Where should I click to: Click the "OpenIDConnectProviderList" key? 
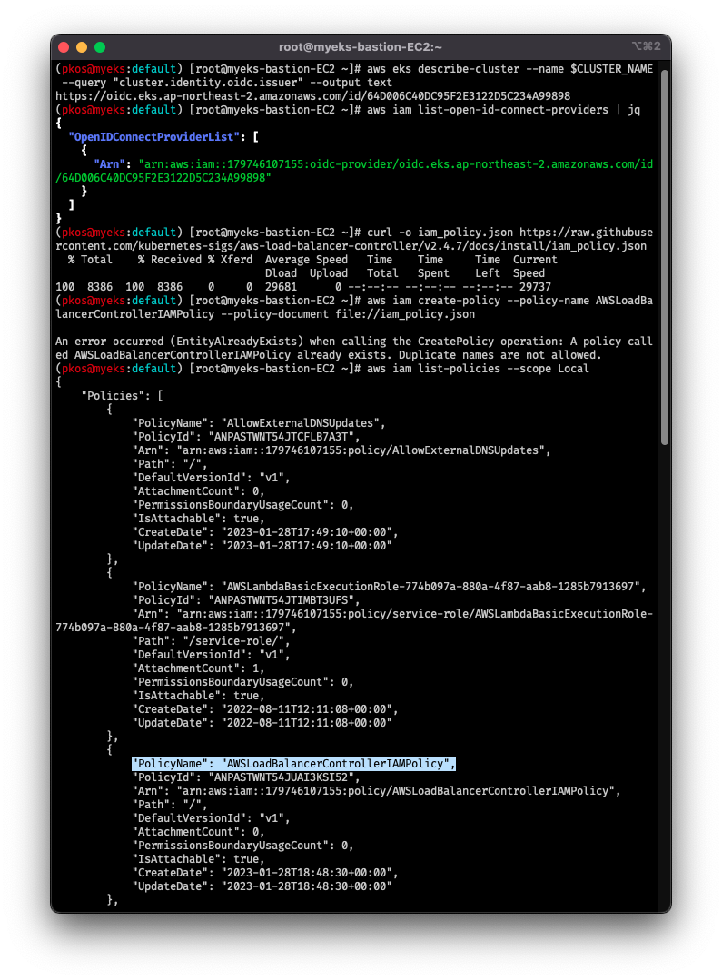154,137
